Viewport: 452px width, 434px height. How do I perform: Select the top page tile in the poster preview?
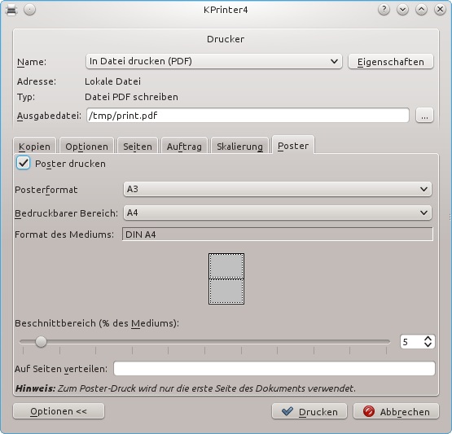(226, 266)
